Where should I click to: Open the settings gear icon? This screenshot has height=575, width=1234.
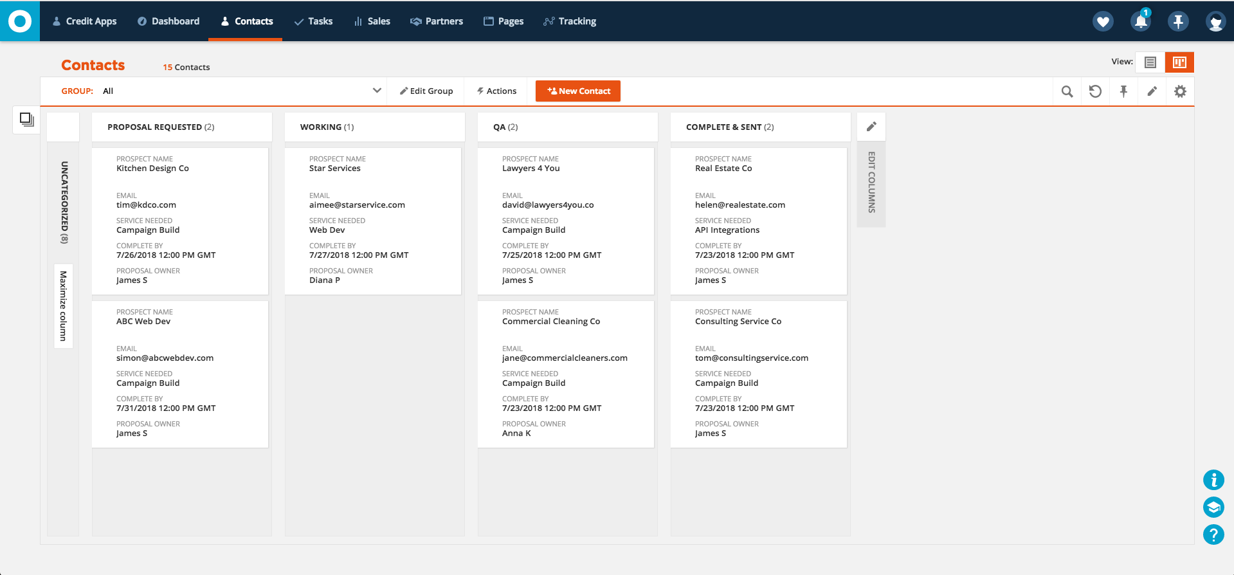click(1180, 91)
